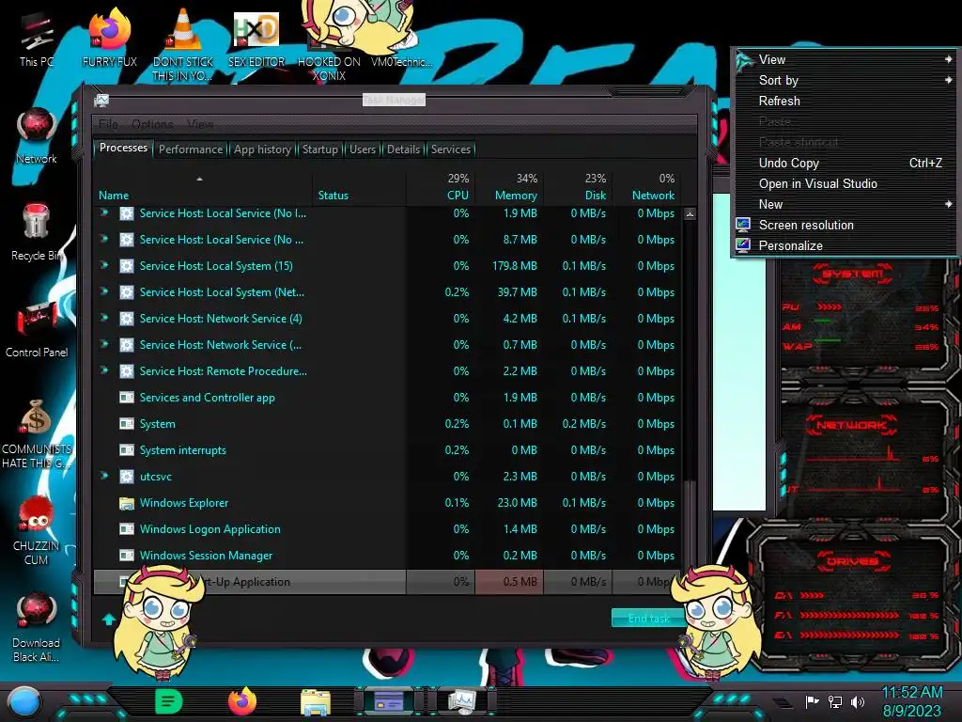This screenshot has height=722, width=962.
Task: Click the Start orb on the taskbar
Action: click(24, 701)
